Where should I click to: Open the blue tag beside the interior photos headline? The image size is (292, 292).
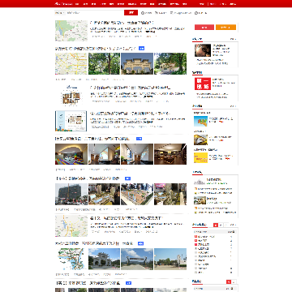point(139,139)
